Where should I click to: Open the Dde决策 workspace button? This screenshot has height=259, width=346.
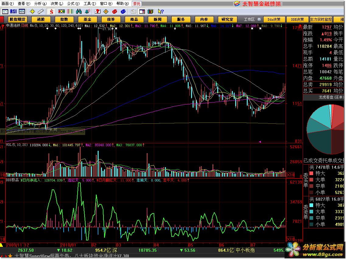pos(274,19)
